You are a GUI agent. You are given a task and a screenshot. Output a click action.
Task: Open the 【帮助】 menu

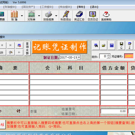tap(81, 7)
